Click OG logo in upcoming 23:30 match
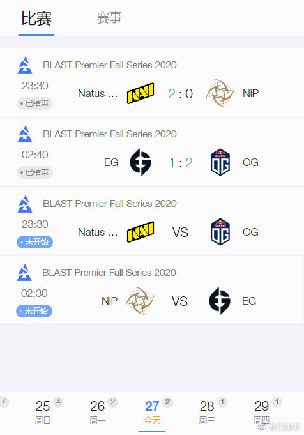Viewport: 304px width, 435px height. (x=220, y=232)
